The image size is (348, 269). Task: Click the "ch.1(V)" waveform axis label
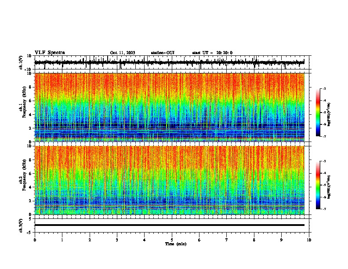pos(21,62)
